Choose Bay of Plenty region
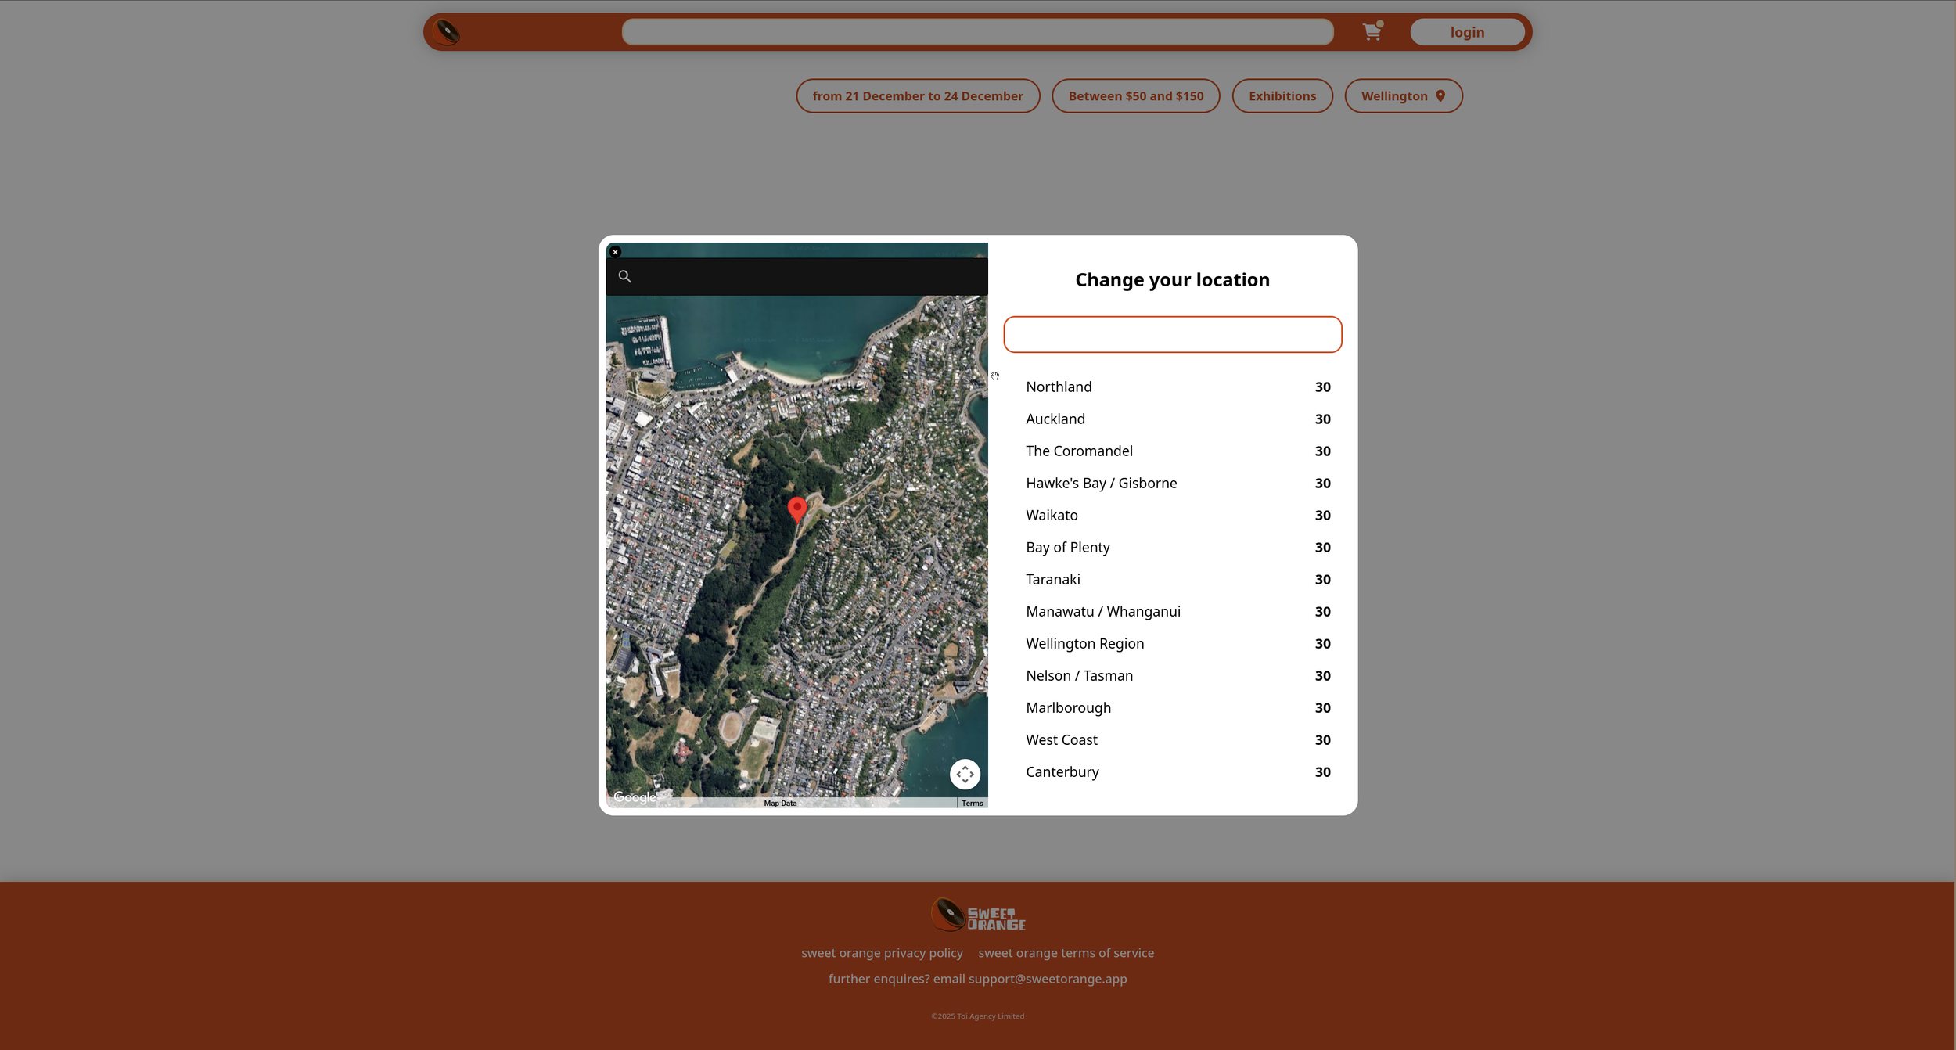 tap(1067, 547)
